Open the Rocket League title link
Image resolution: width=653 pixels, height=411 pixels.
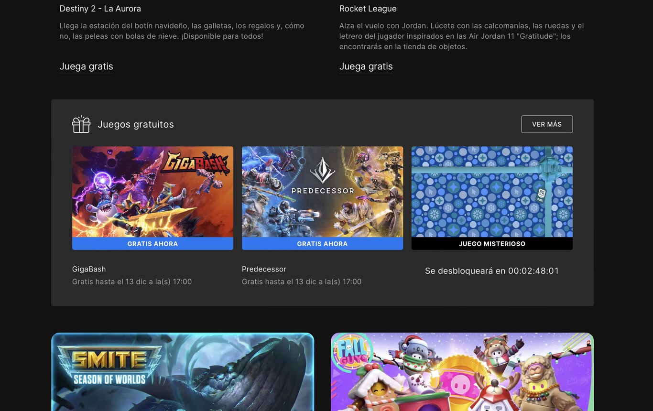(x=368, y=9)
